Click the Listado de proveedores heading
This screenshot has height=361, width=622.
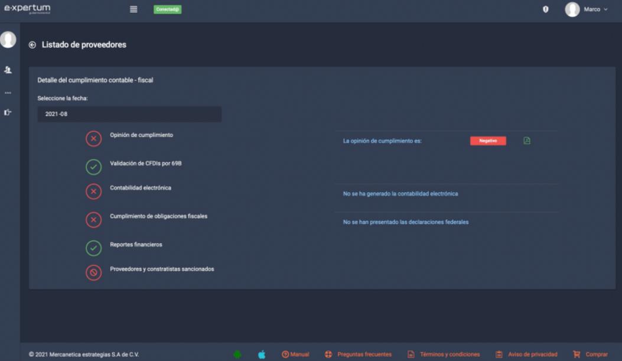point(84,45)
